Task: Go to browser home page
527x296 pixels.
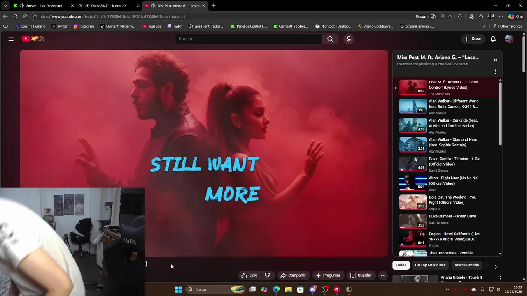Action: [25, 16]
